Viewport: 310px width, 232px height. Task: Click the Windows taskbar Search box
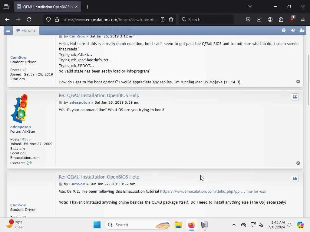click(x=138, y=225)
